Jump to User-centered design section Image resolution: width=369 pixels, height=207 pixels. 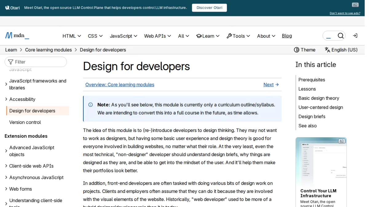pyautogui.click(x=320, y=107)
